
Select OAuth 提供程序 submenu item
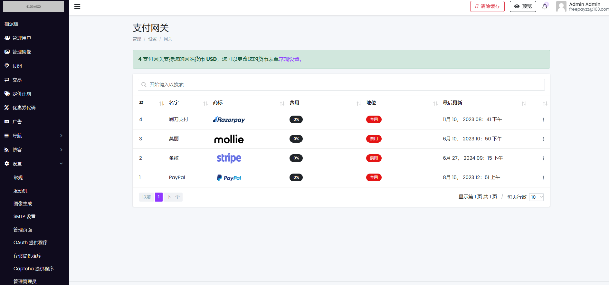[x=31, y=242]
